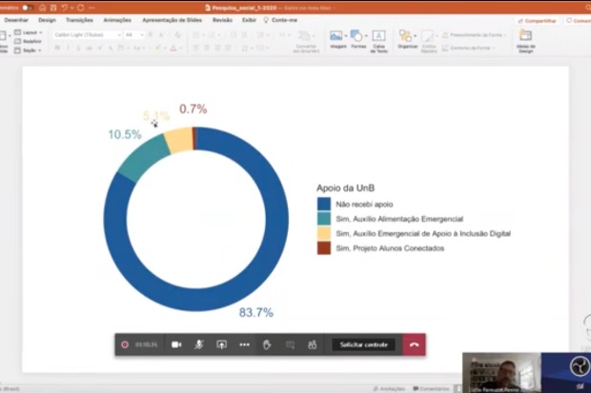Viewport: 591px width, 393px height.
Task: Open the Ideias de Design pane
Action: (x=526, y=41)
